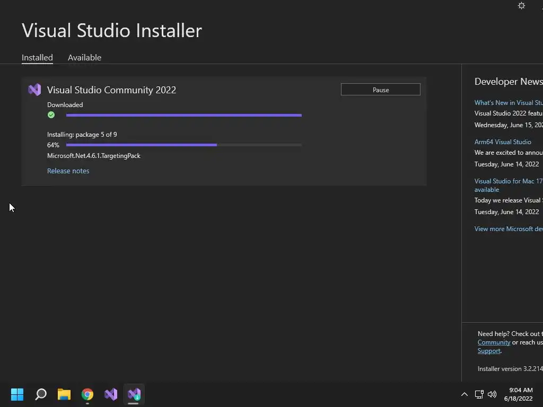Click the Installer version text
The image size is (543, 407).
(510, 369)
